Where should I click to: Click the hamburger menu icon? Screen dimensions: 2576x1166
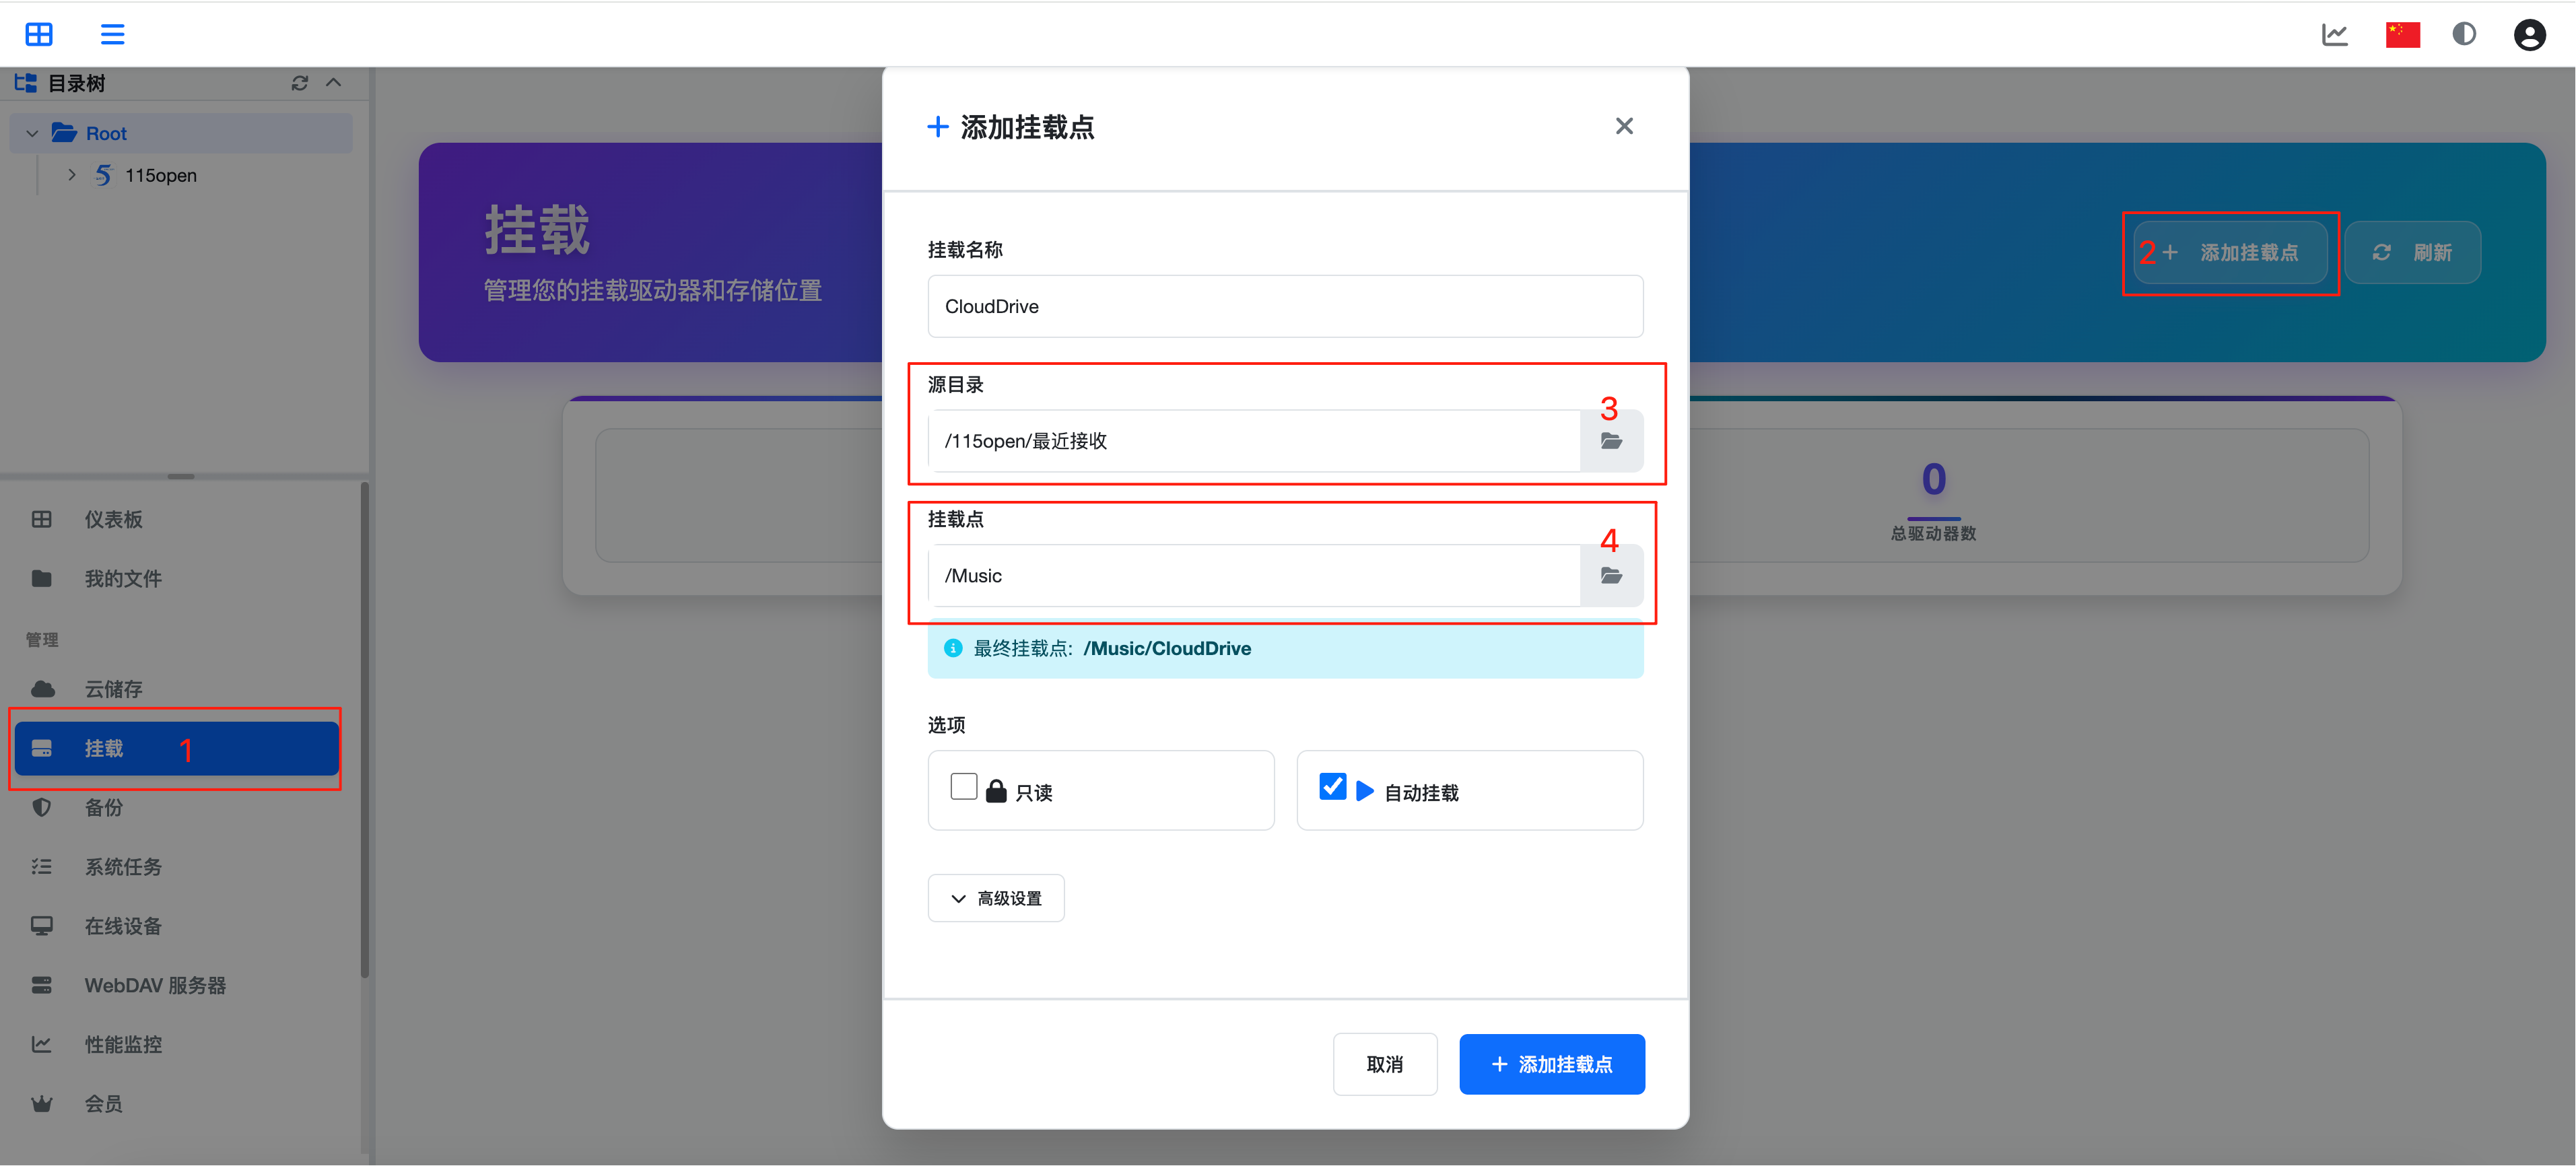[x=112, y=35]
